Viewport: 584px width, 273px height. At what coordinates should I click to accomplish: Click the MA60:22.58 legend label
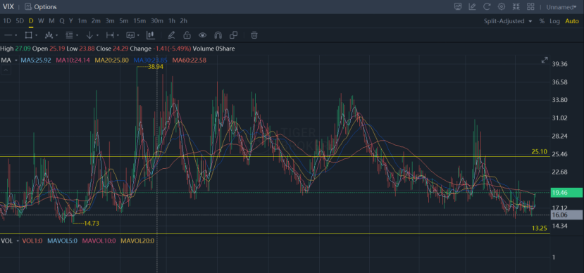click(x=190, y=61)
